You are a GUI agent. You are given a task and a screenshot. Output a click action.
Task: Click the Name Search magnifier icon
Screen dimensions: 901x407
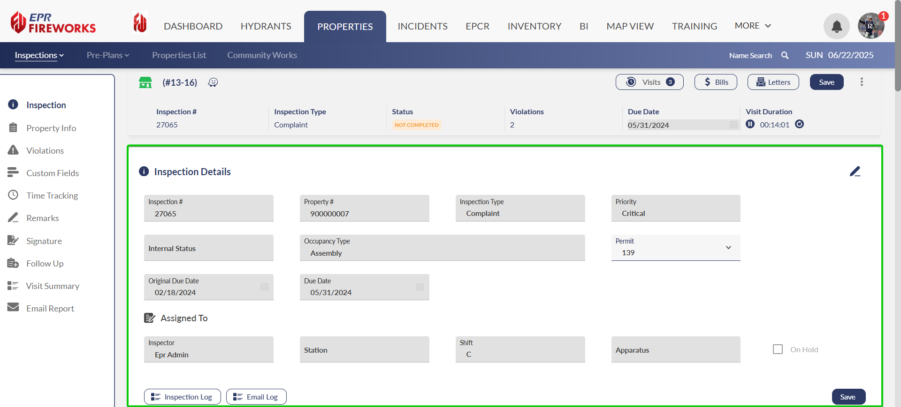[x=785, y=55]
